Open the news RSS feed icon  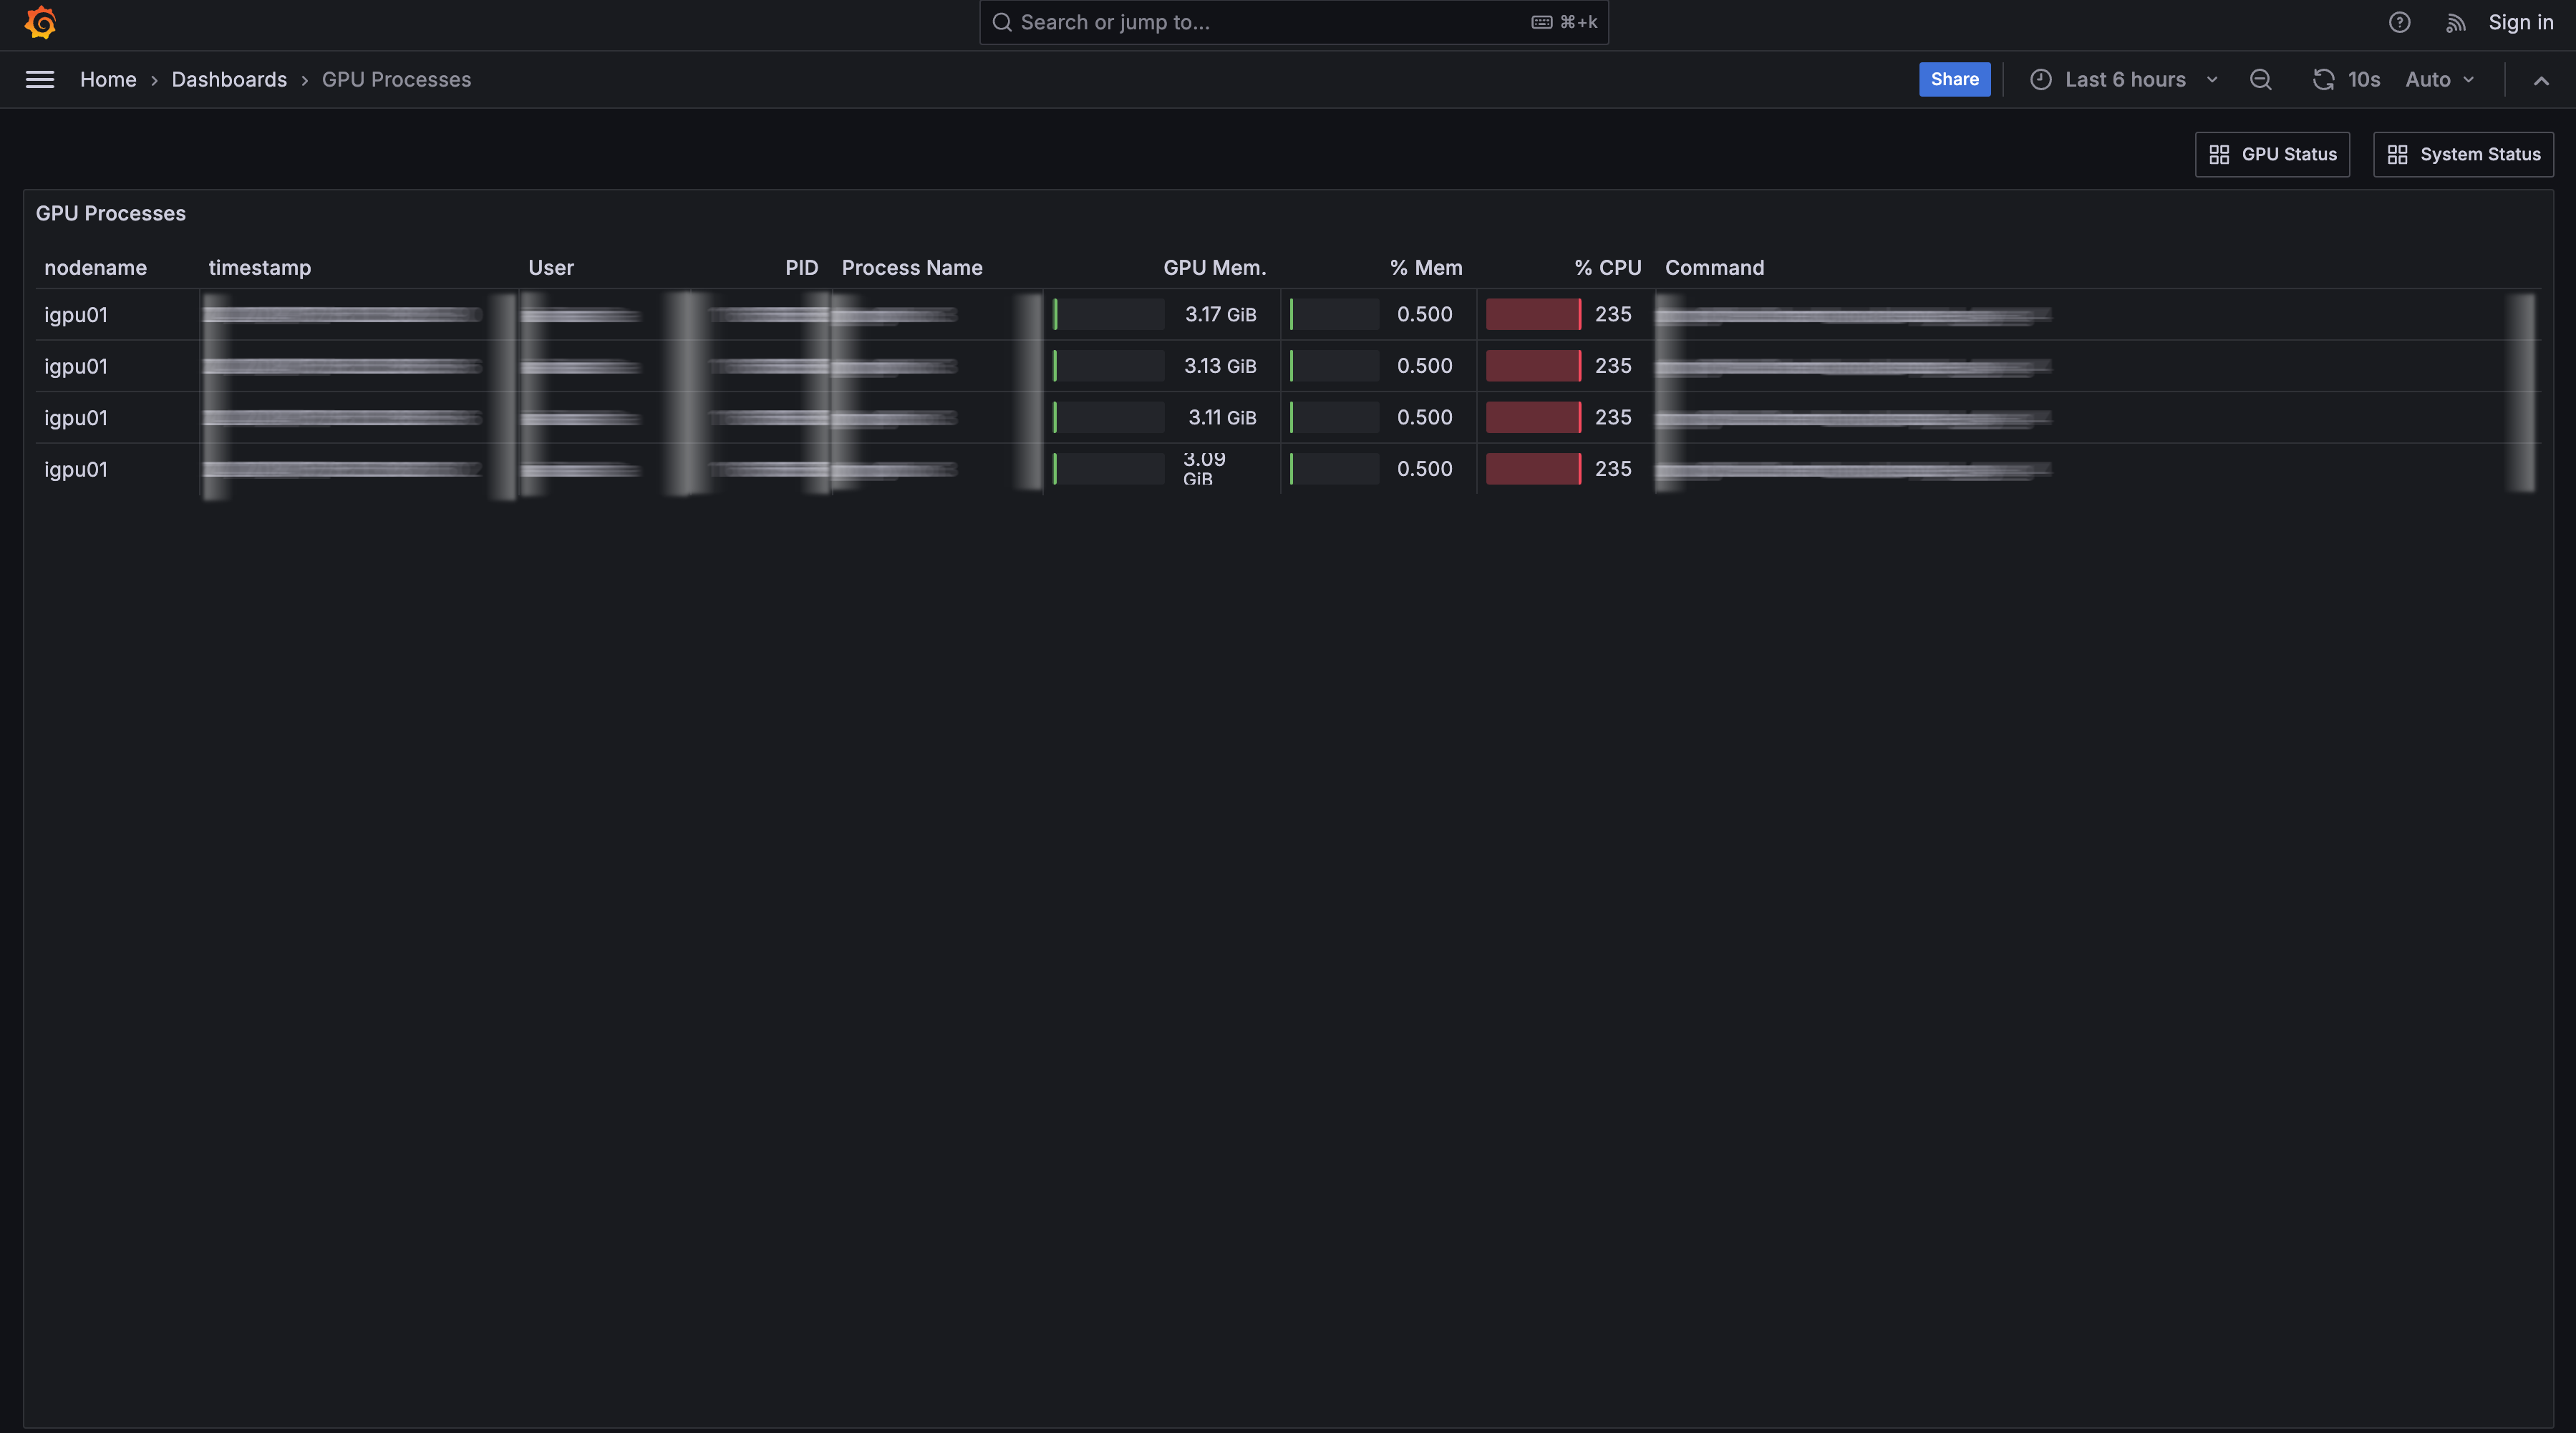2455,22
